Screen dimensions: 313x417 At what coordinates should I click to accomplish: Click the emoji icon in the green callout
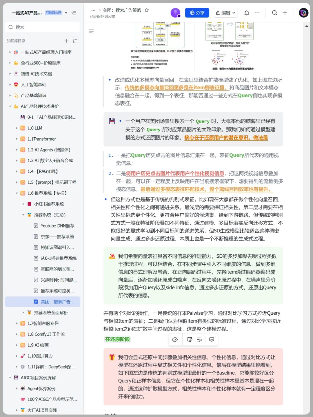point(112,256)
